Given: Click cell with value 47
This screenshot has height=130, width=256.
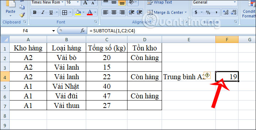Looking at the screenshot, I should click(x=106, y=96).
